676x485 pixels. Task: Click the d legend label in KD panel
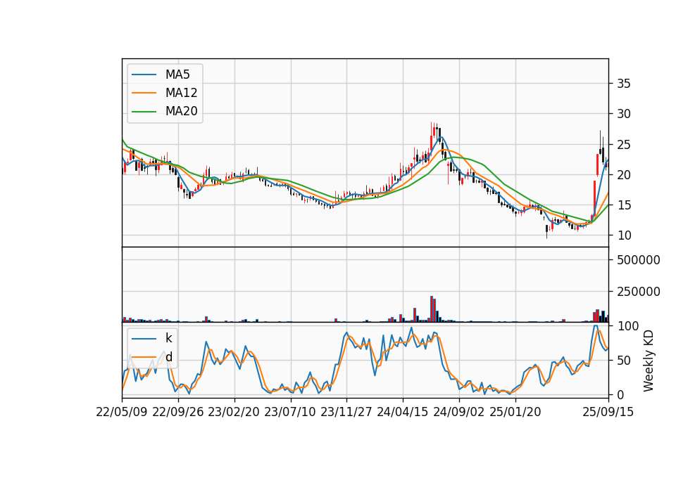click(x=168, y=357)
